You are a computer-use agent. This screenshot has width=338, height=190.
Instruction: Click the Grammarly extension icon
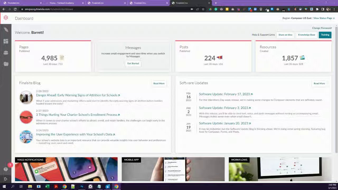(x=216, y=9)
